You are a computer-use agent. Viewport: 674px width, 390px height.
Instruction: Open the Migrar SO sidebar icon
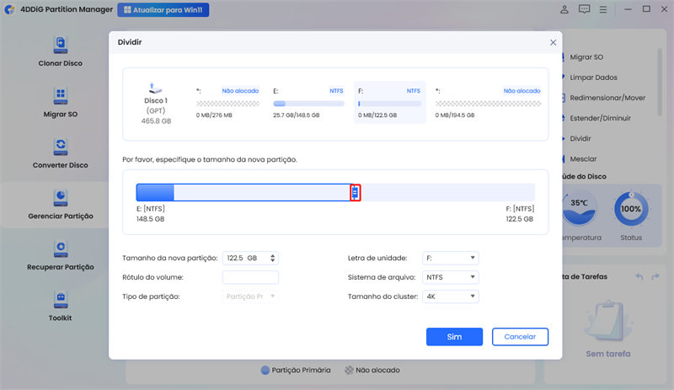point(60,95)
